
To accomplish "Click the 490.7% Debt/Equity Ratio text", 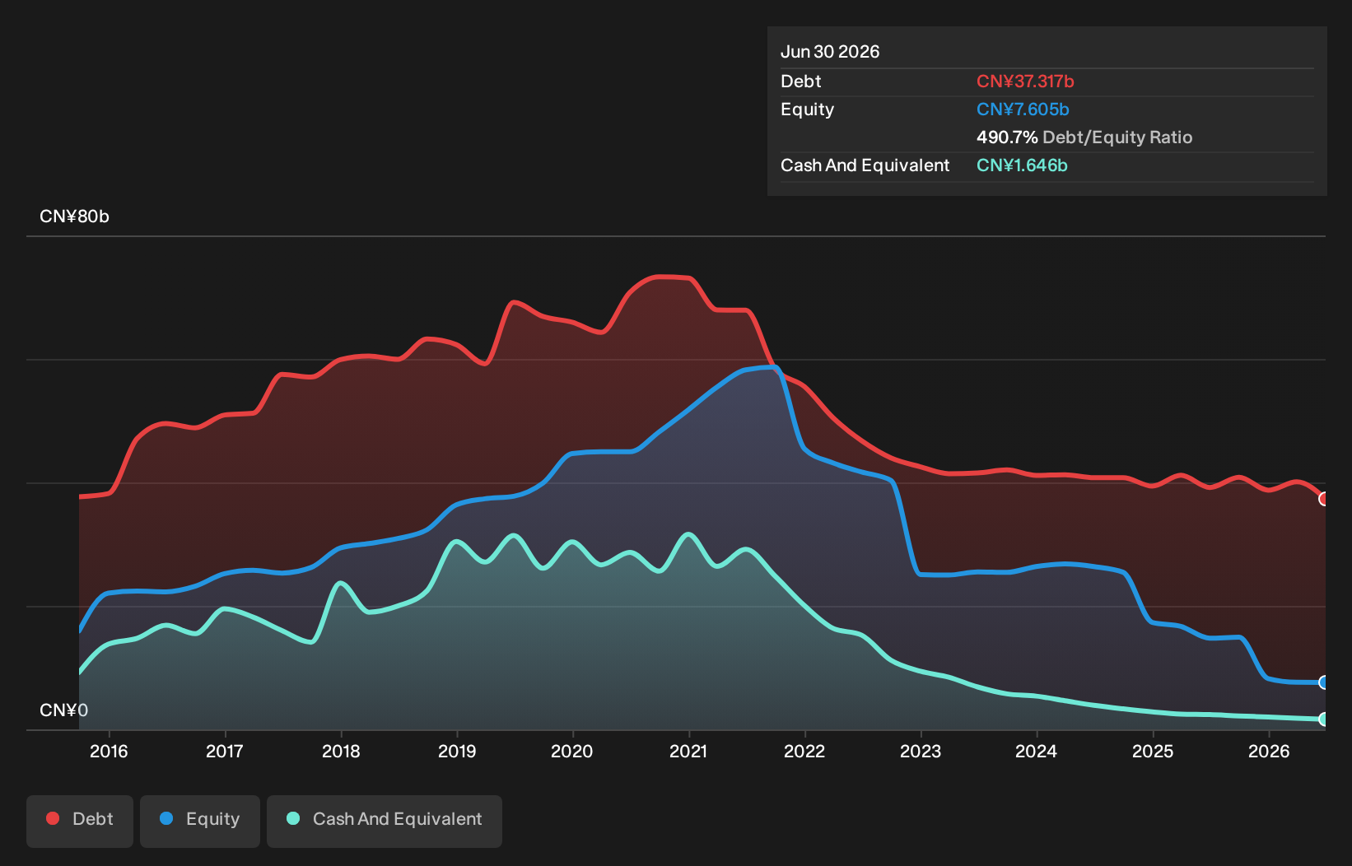I will pyautogui.click(x=1084, y=137).
